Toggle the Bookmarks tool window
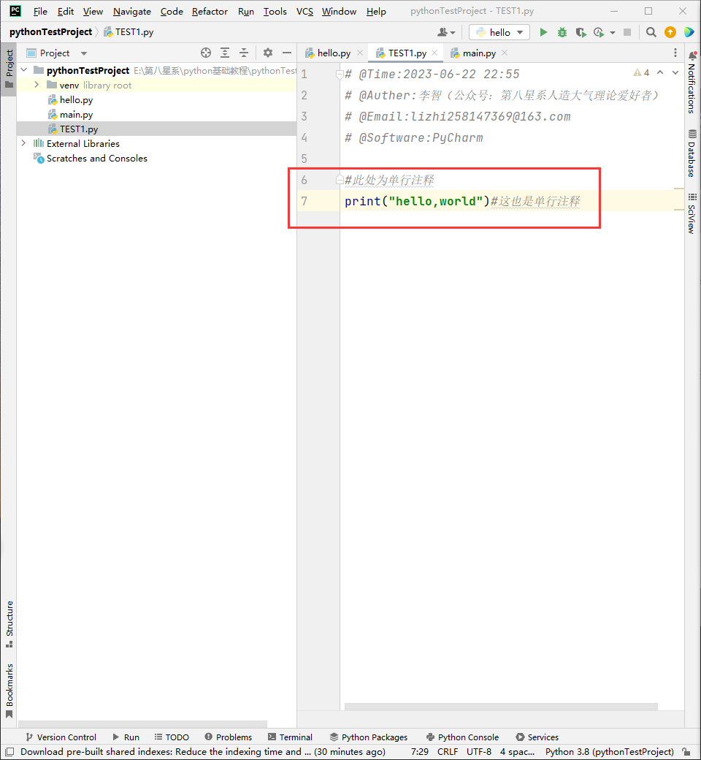Image resolution: width=701 pixels, height=760 pixels. point(9,691)
